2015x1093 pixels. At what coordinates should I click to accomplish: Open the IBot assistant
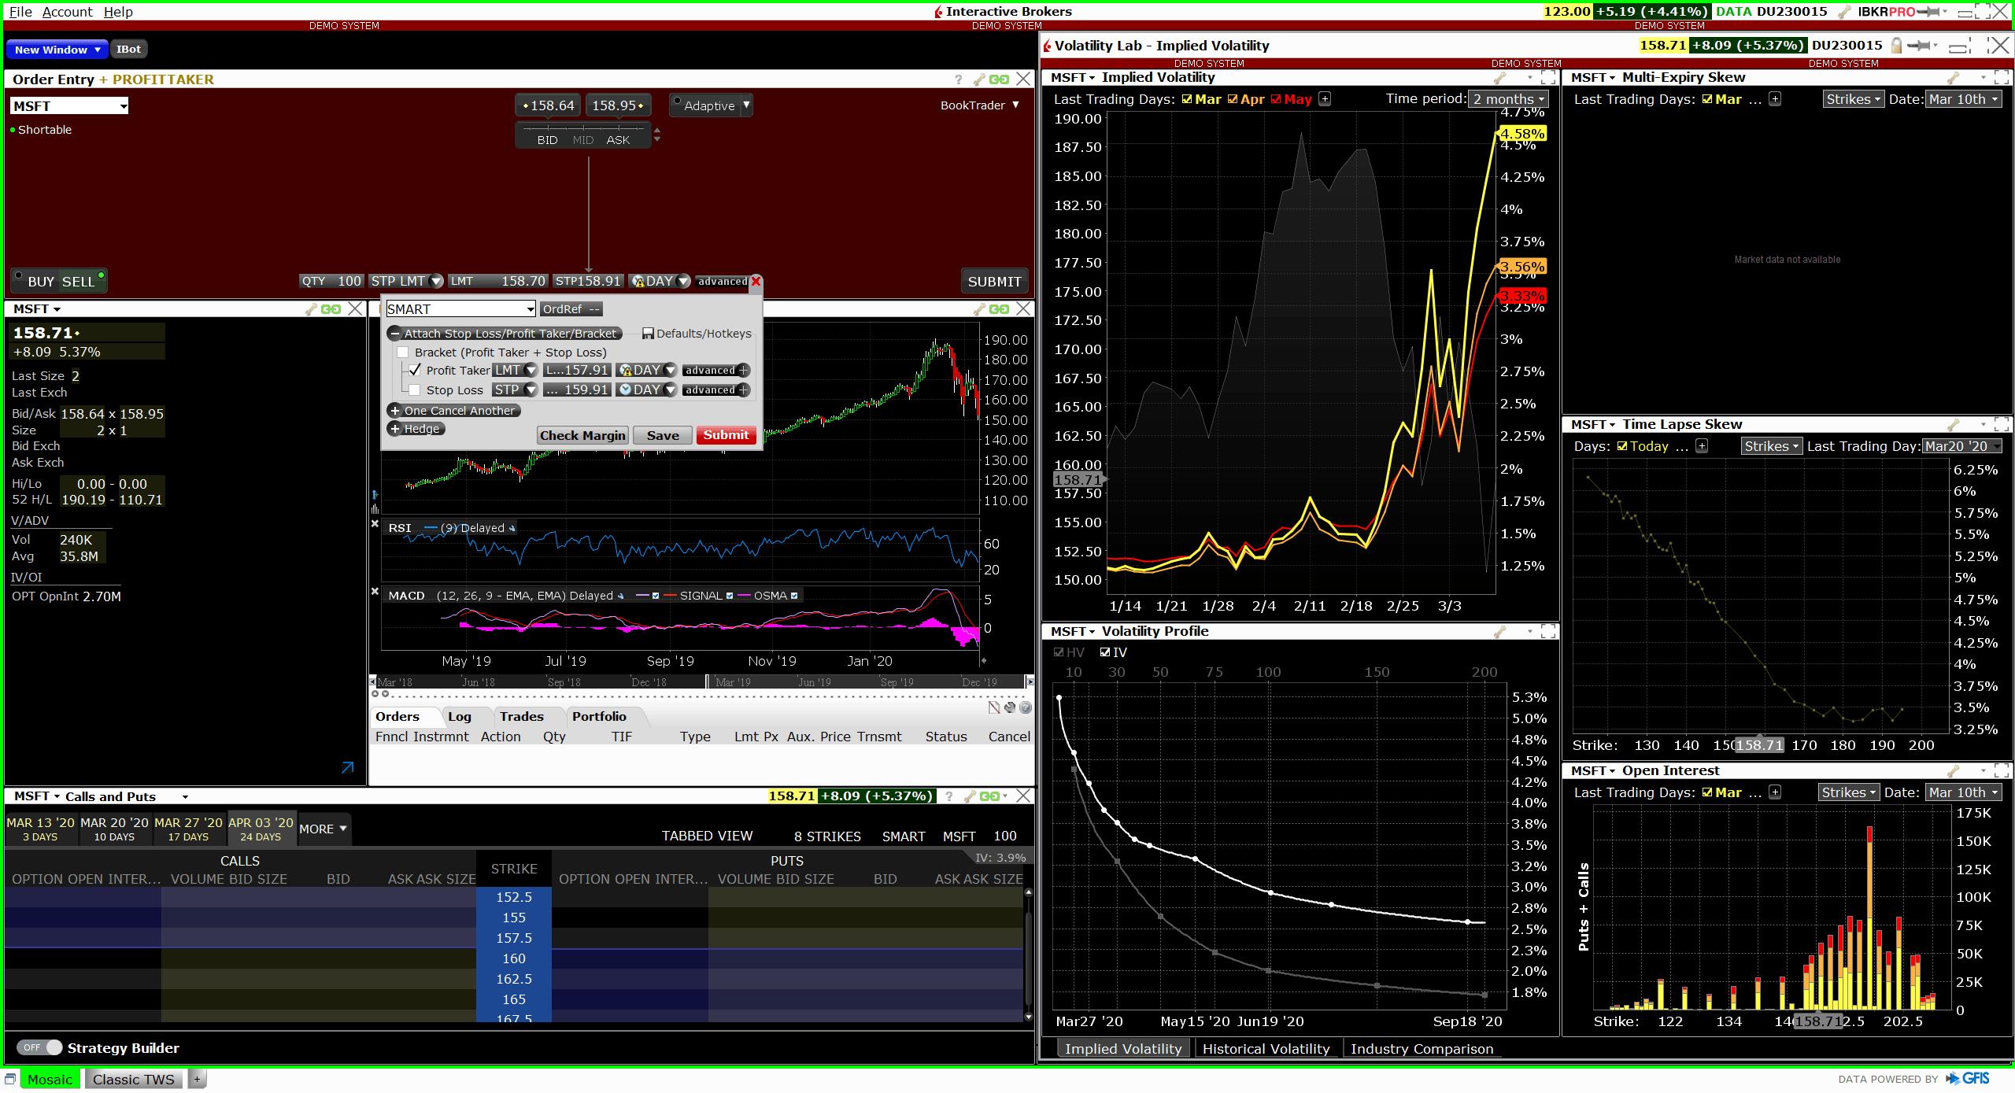(128, 49)
